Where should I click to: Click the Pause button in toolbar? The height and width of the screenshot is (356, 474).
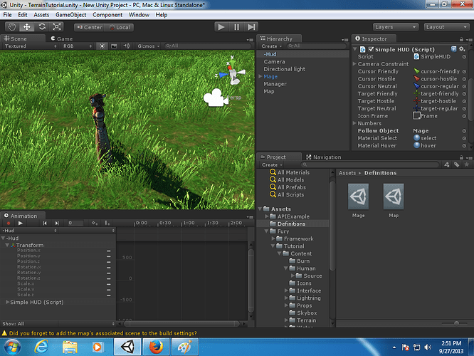[236, 27]
